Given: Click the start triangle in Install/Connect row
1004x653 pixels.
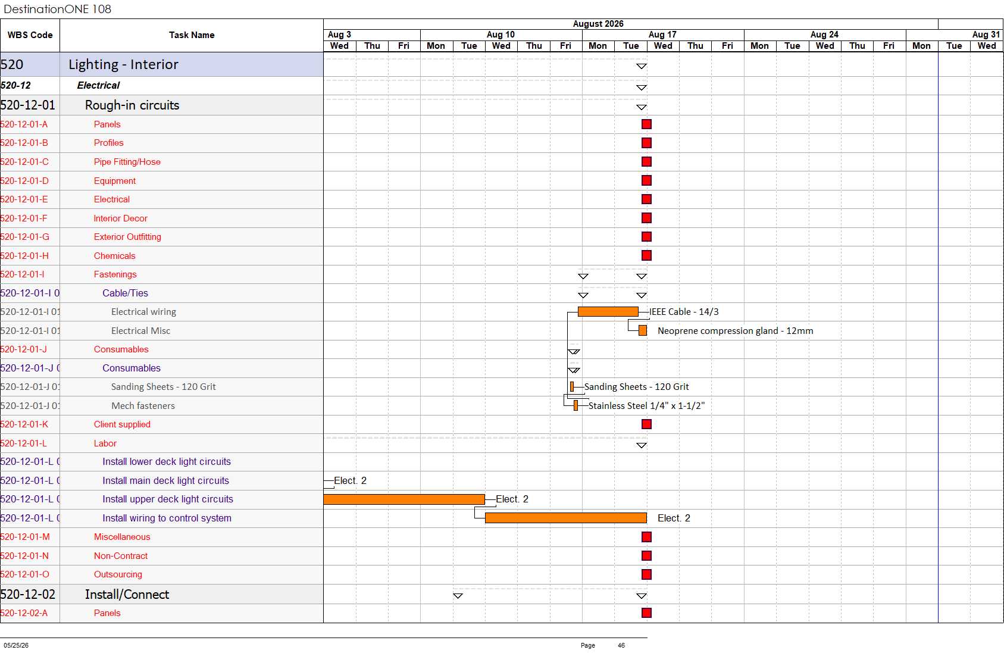Looking at the screenshot, I should [458, 596].
